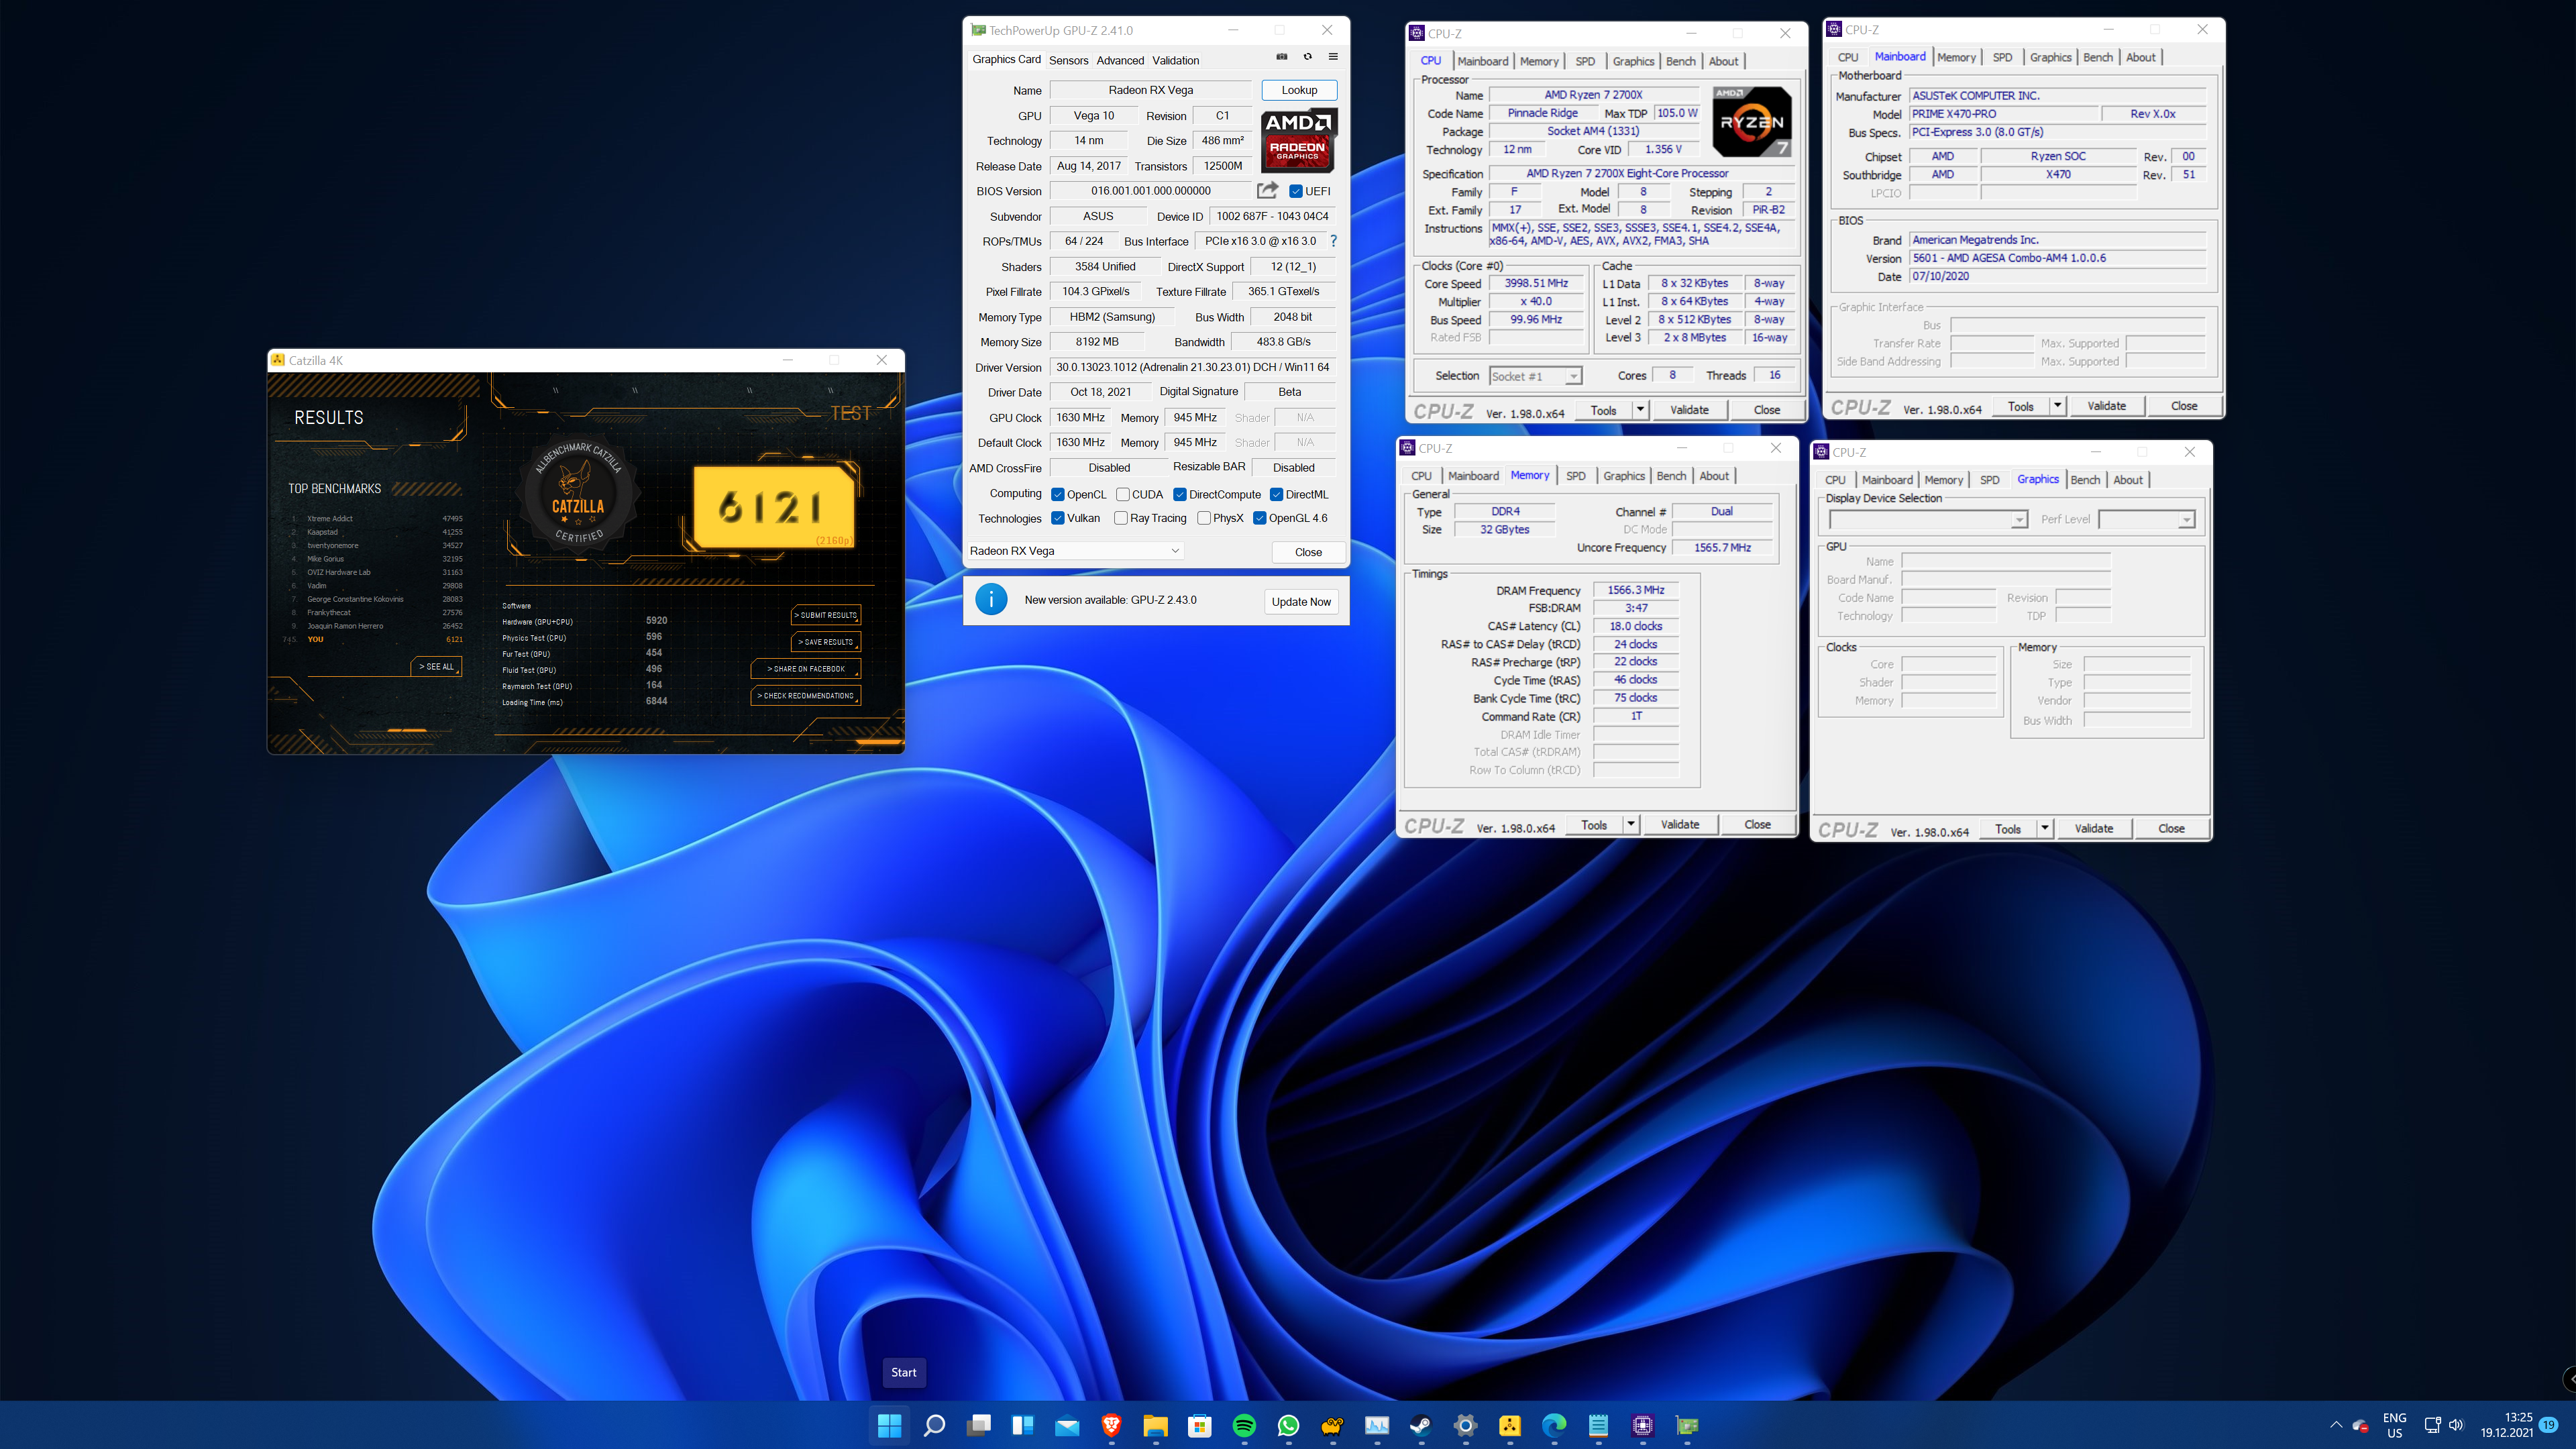
Task: Click the Ryzen 7 logo in CPU-Z
Action: tap(1752, 122)
